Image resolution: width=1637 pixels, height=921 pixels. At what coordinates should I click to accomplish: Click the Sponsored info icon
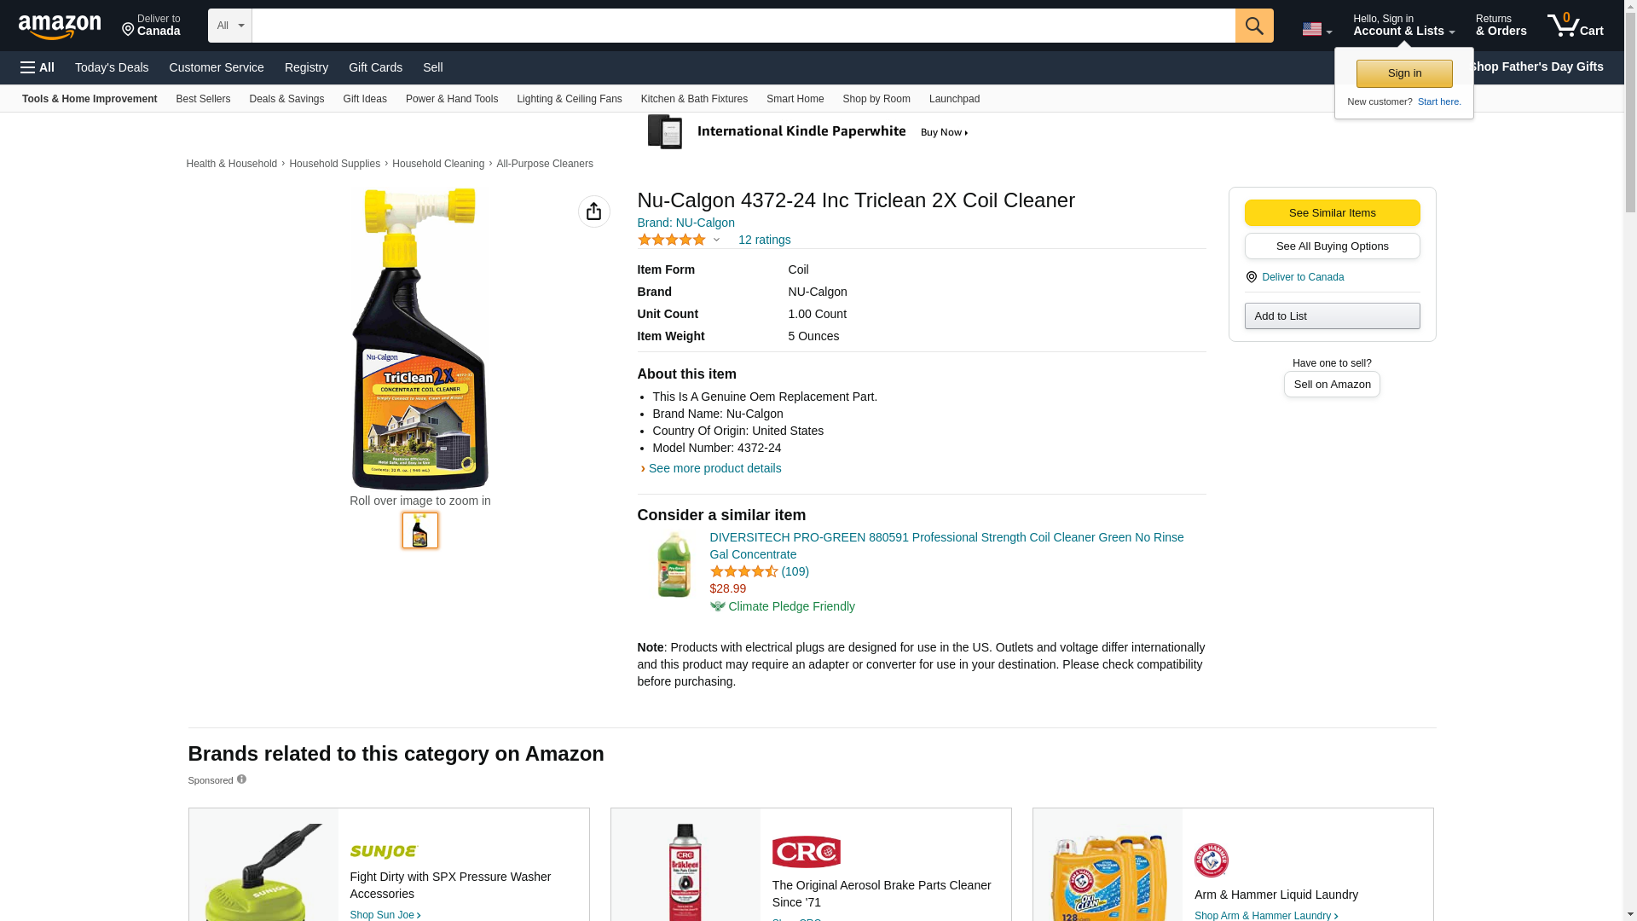241,779
